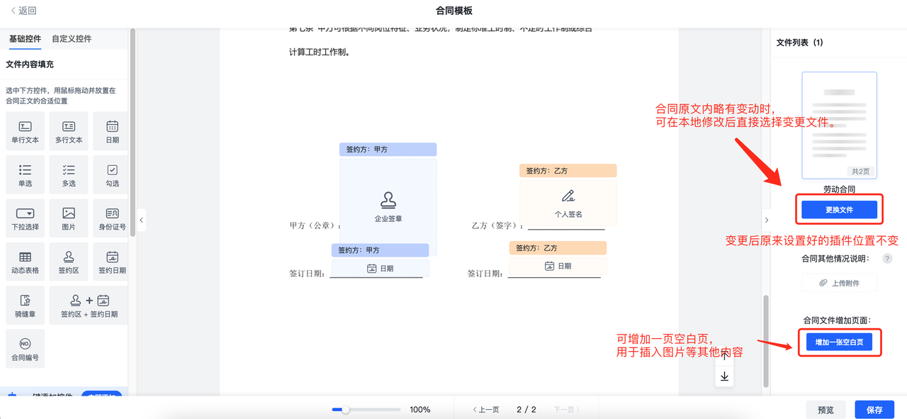Select the 合同编号 control
The height and width of the screenshot is (419, 907).
pyautogui.click(x=25, y=348)
